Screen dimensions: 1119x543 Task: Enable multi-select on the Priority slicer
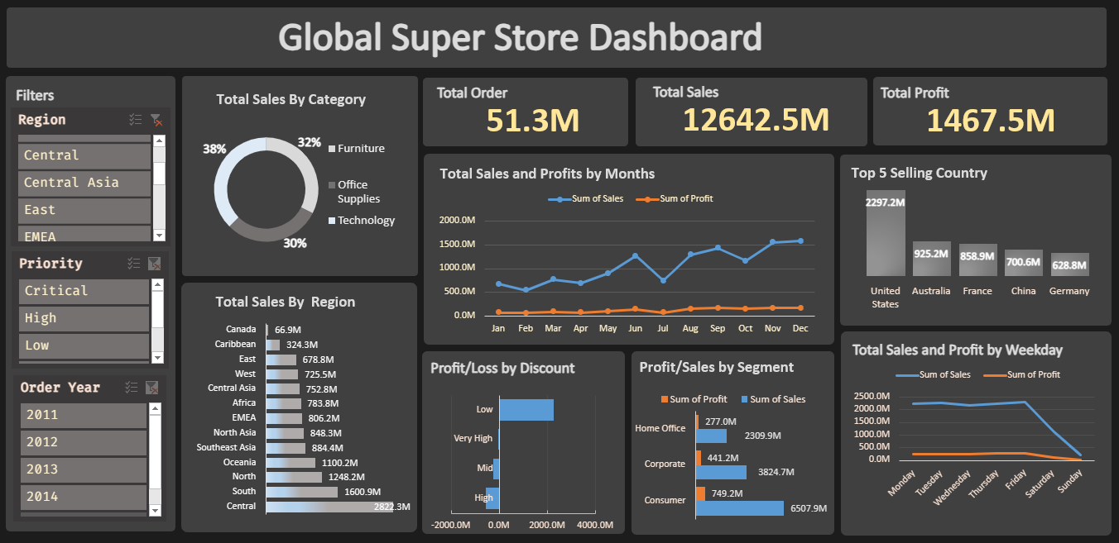tap(136, 263)
